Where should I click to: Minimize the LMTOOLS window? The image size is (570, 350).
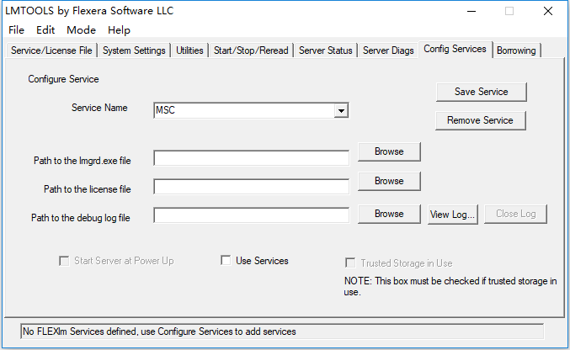471,11
